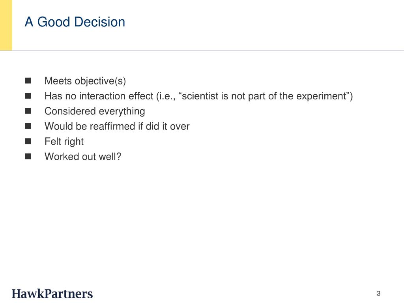This screenshot has width=404, height=303.
Task: Click the square bullet beside 'Meets objective(s)'
Action: click(x=28, y=80)
